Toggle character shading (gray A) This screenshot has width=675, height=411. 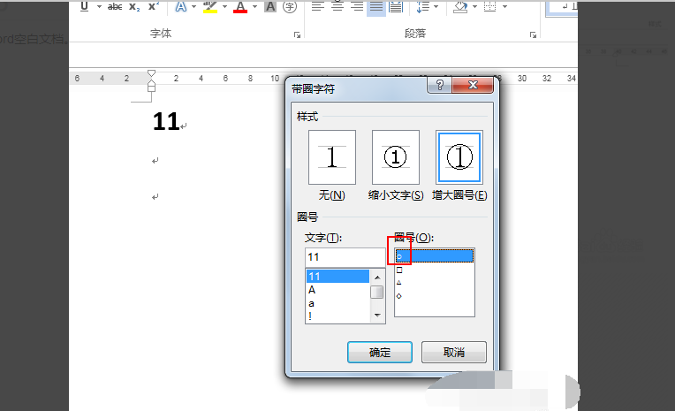(270, 6)
